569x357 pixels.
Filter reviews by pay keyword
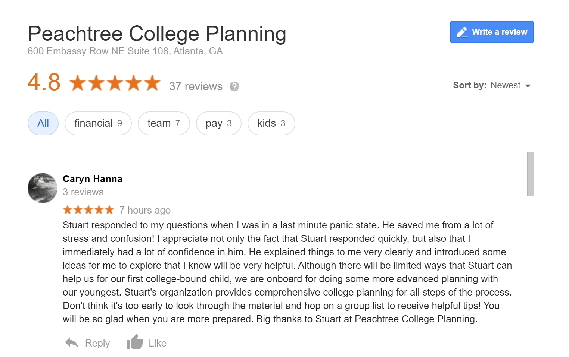[x=218, y=123]
